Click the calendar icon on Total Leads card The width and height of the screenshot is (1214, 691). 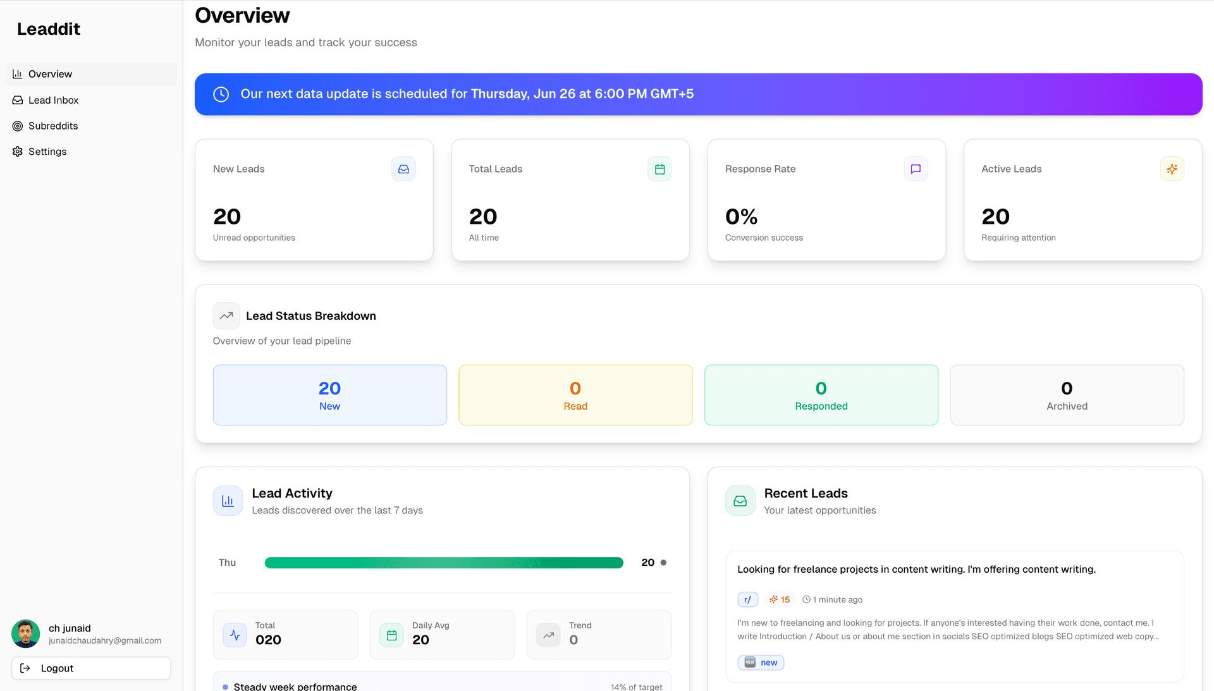click(x=659, y=169)
